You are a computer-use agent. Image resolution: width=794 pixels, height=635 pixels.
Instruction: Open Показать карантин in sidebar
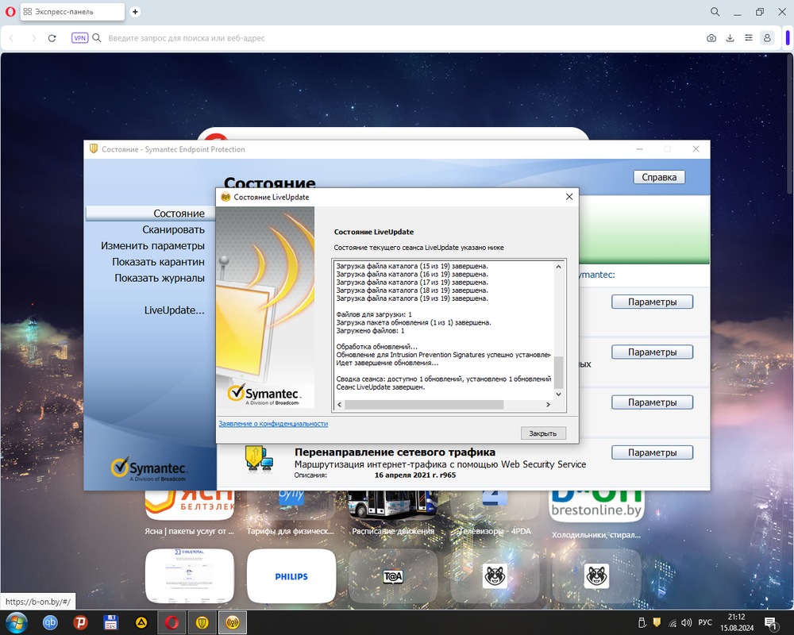click(158, 262)
